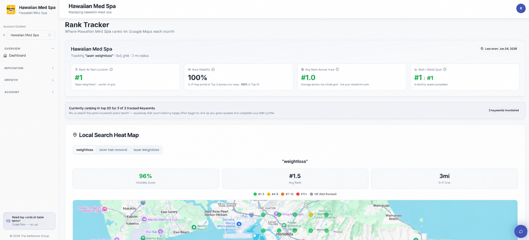Click "© 2026 The Aetherium Group" footer text
Viewport: 529px width, 240px height.
point(29,236)
